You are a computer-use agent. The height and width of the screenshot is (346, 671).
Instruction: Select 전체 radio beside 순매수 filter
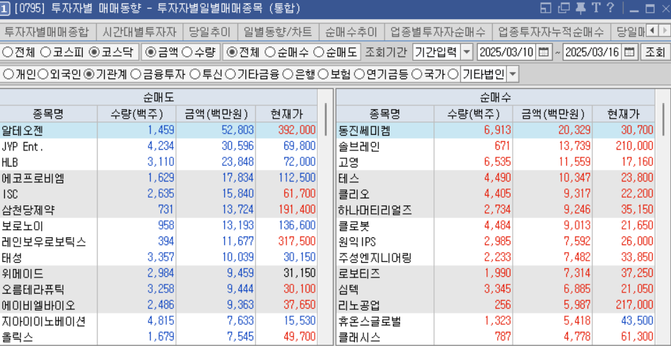tap(231, 52)
